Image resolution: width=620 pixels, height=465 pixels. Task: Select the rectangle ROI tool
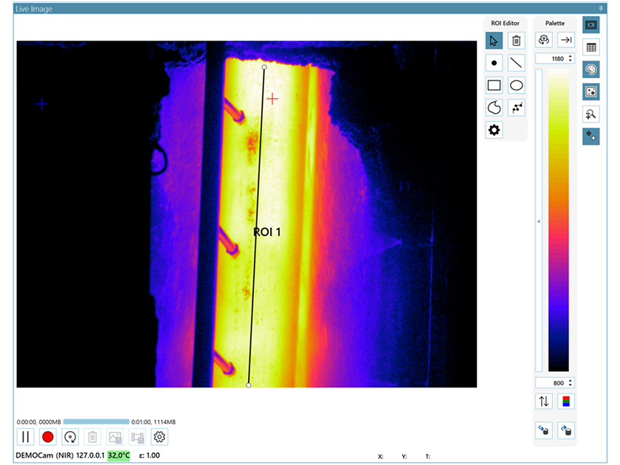(494, 85)
